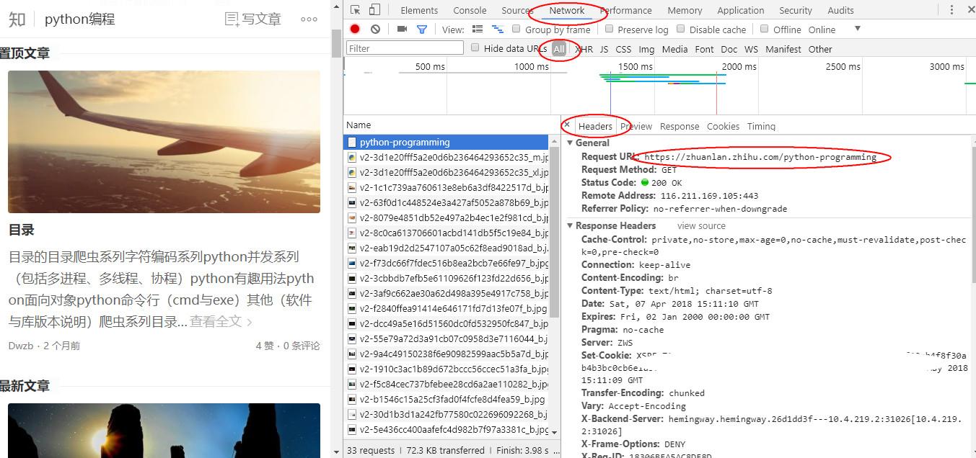Filter requests by JS type
The width and height of the screenshot is (976, 458).
click(x=604, y=49)
